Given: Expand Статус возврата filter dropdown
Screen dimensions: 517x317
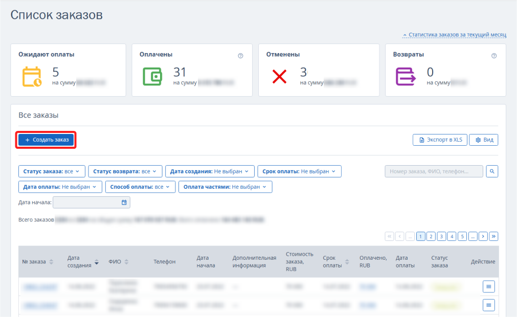Looking at the screenshot, I should [x=125, y=171].
